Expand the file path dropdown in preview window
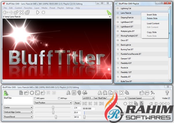Image resolution: width=174 pixels, height=123 pixels. pyautogui.click(x=110, y=17)
